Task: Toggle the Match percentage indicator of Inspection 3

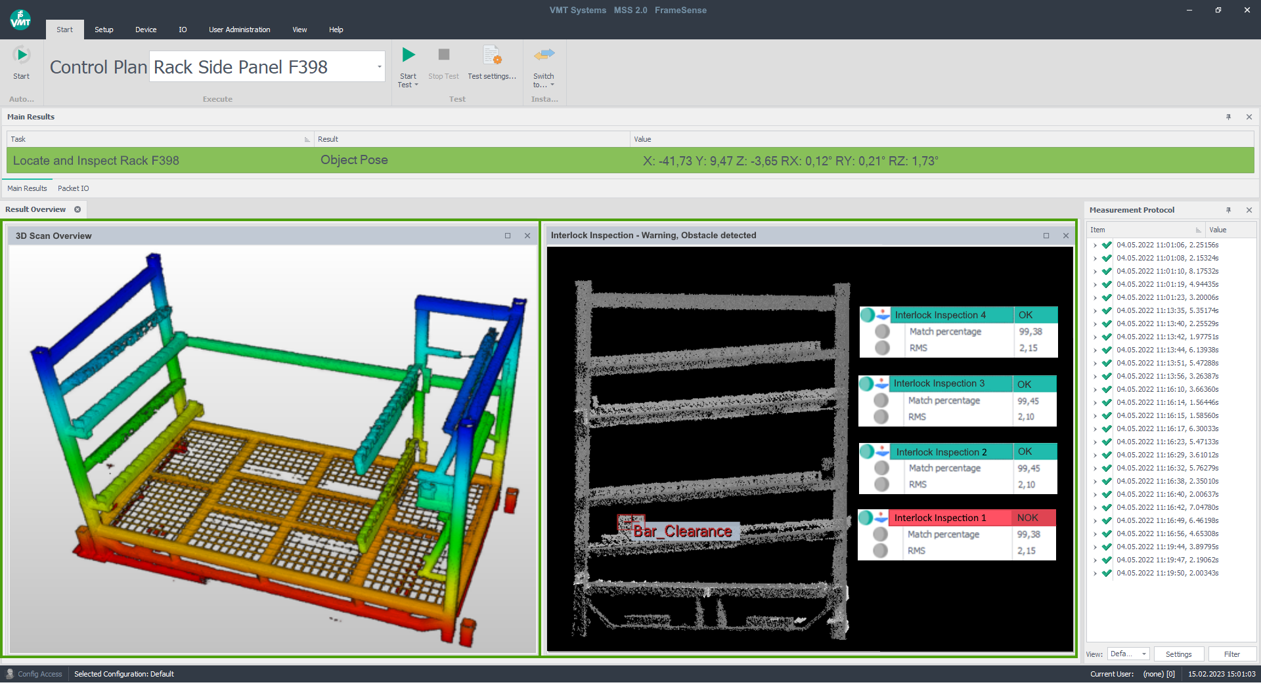Action: [881, 400]
